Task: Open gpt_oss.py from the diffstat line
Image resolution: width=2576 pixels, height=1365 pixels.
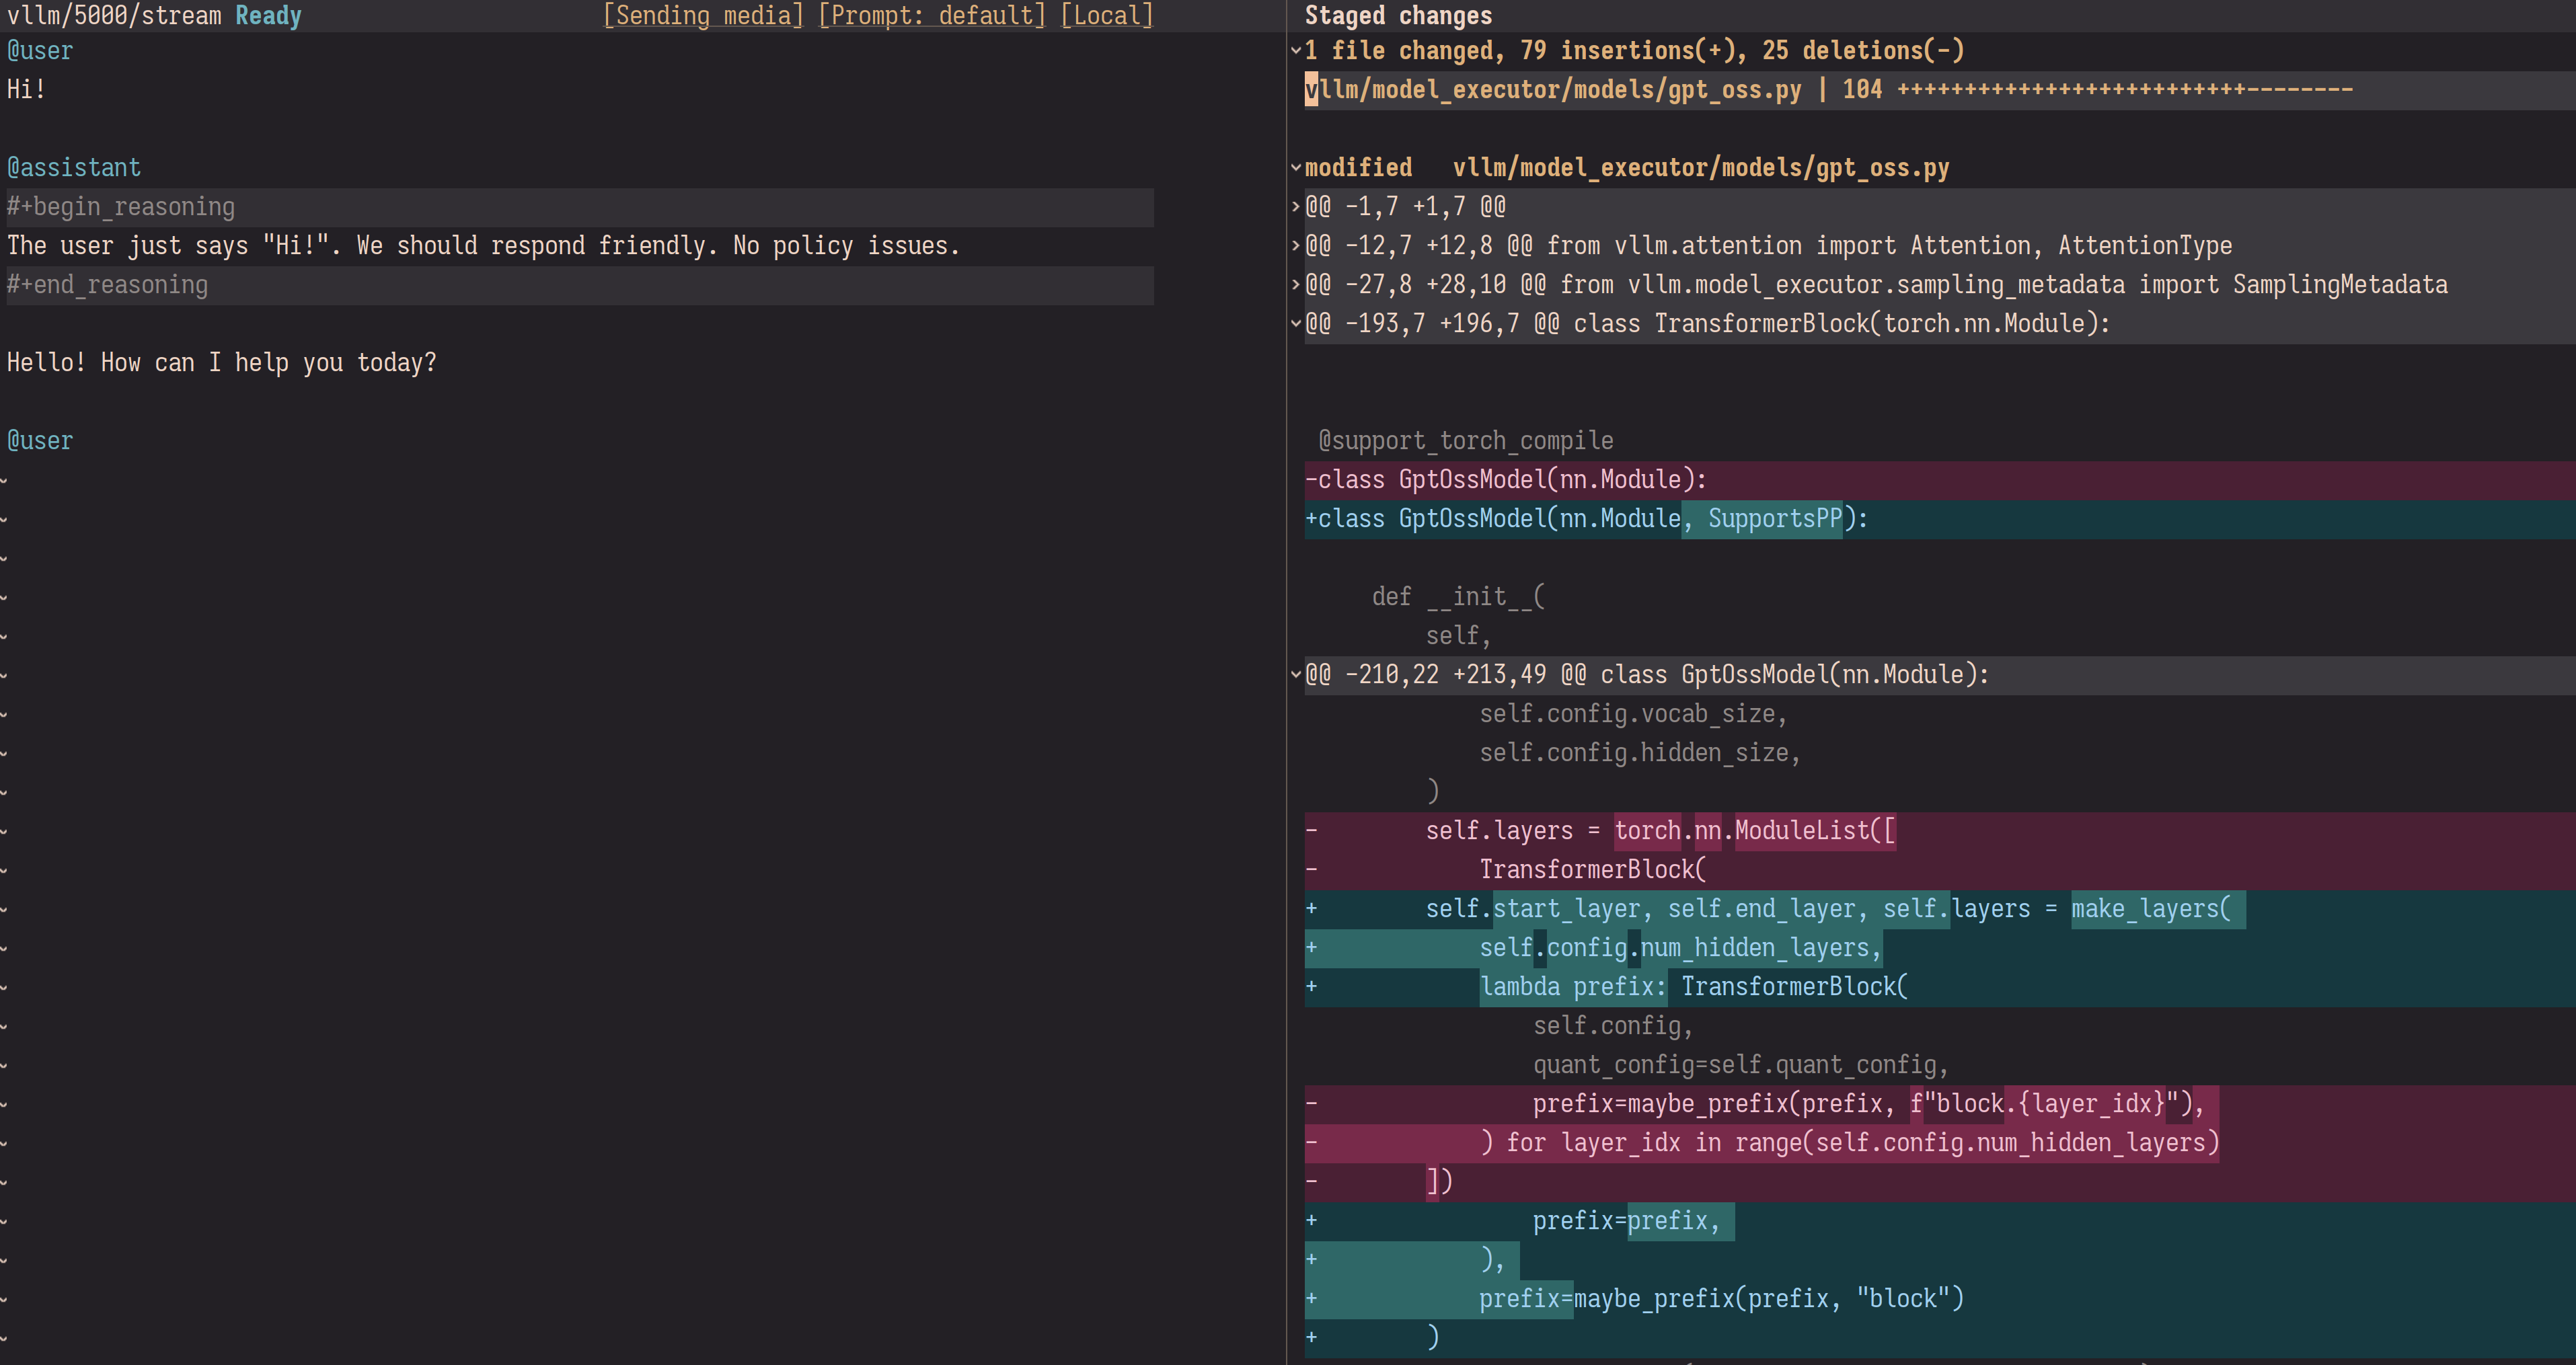Action: (x=1552, y=90)
